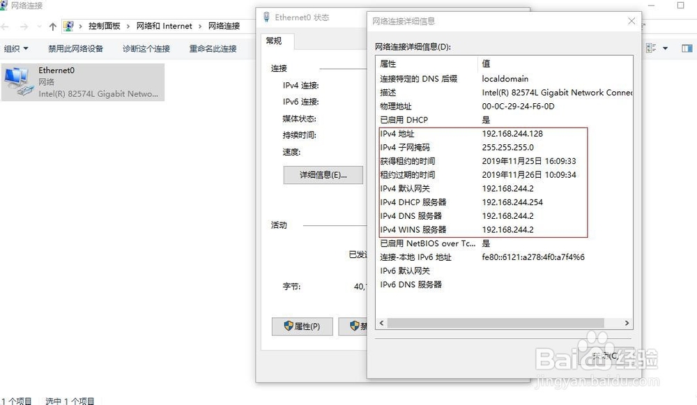Click the change view icon near top right

click(651, 47)
